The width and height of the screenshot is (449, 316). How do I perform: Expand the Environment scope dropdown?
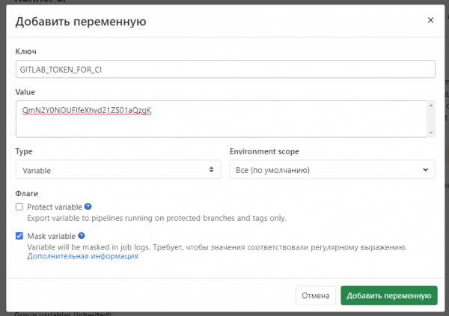point(332,170)
